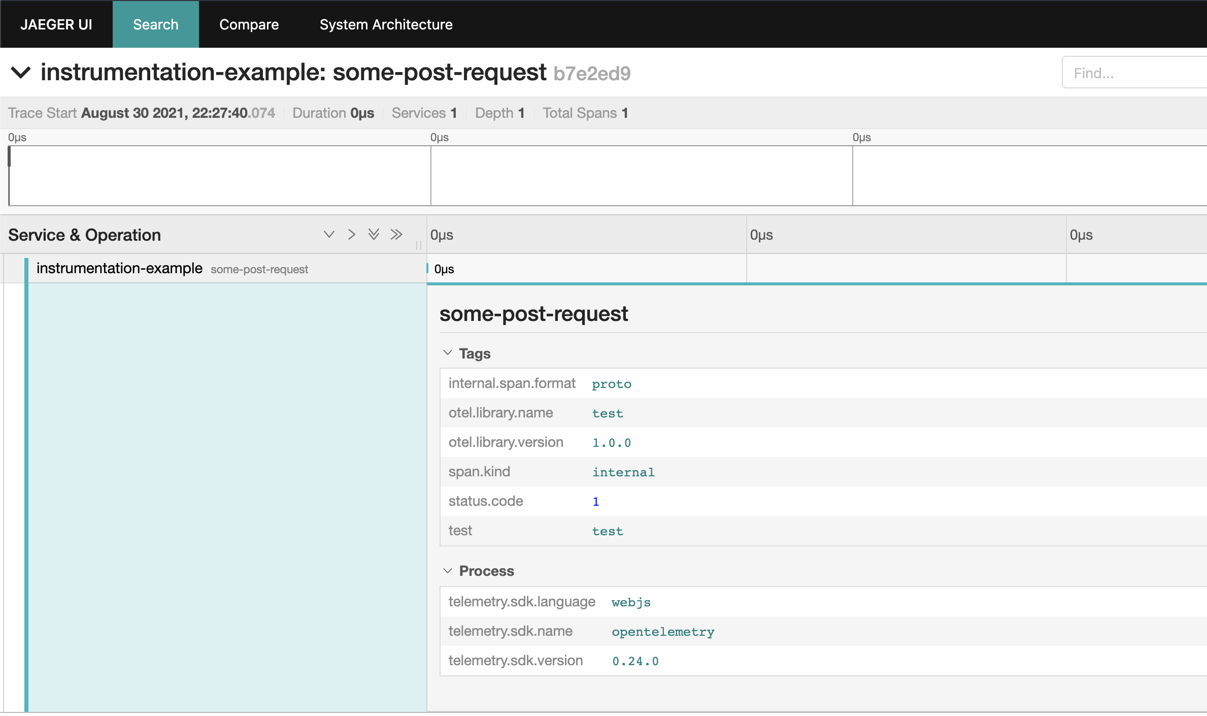Collapse the trace header via its chevron icon
This screenshot has width=1207, height=716.
click(21, 72)
